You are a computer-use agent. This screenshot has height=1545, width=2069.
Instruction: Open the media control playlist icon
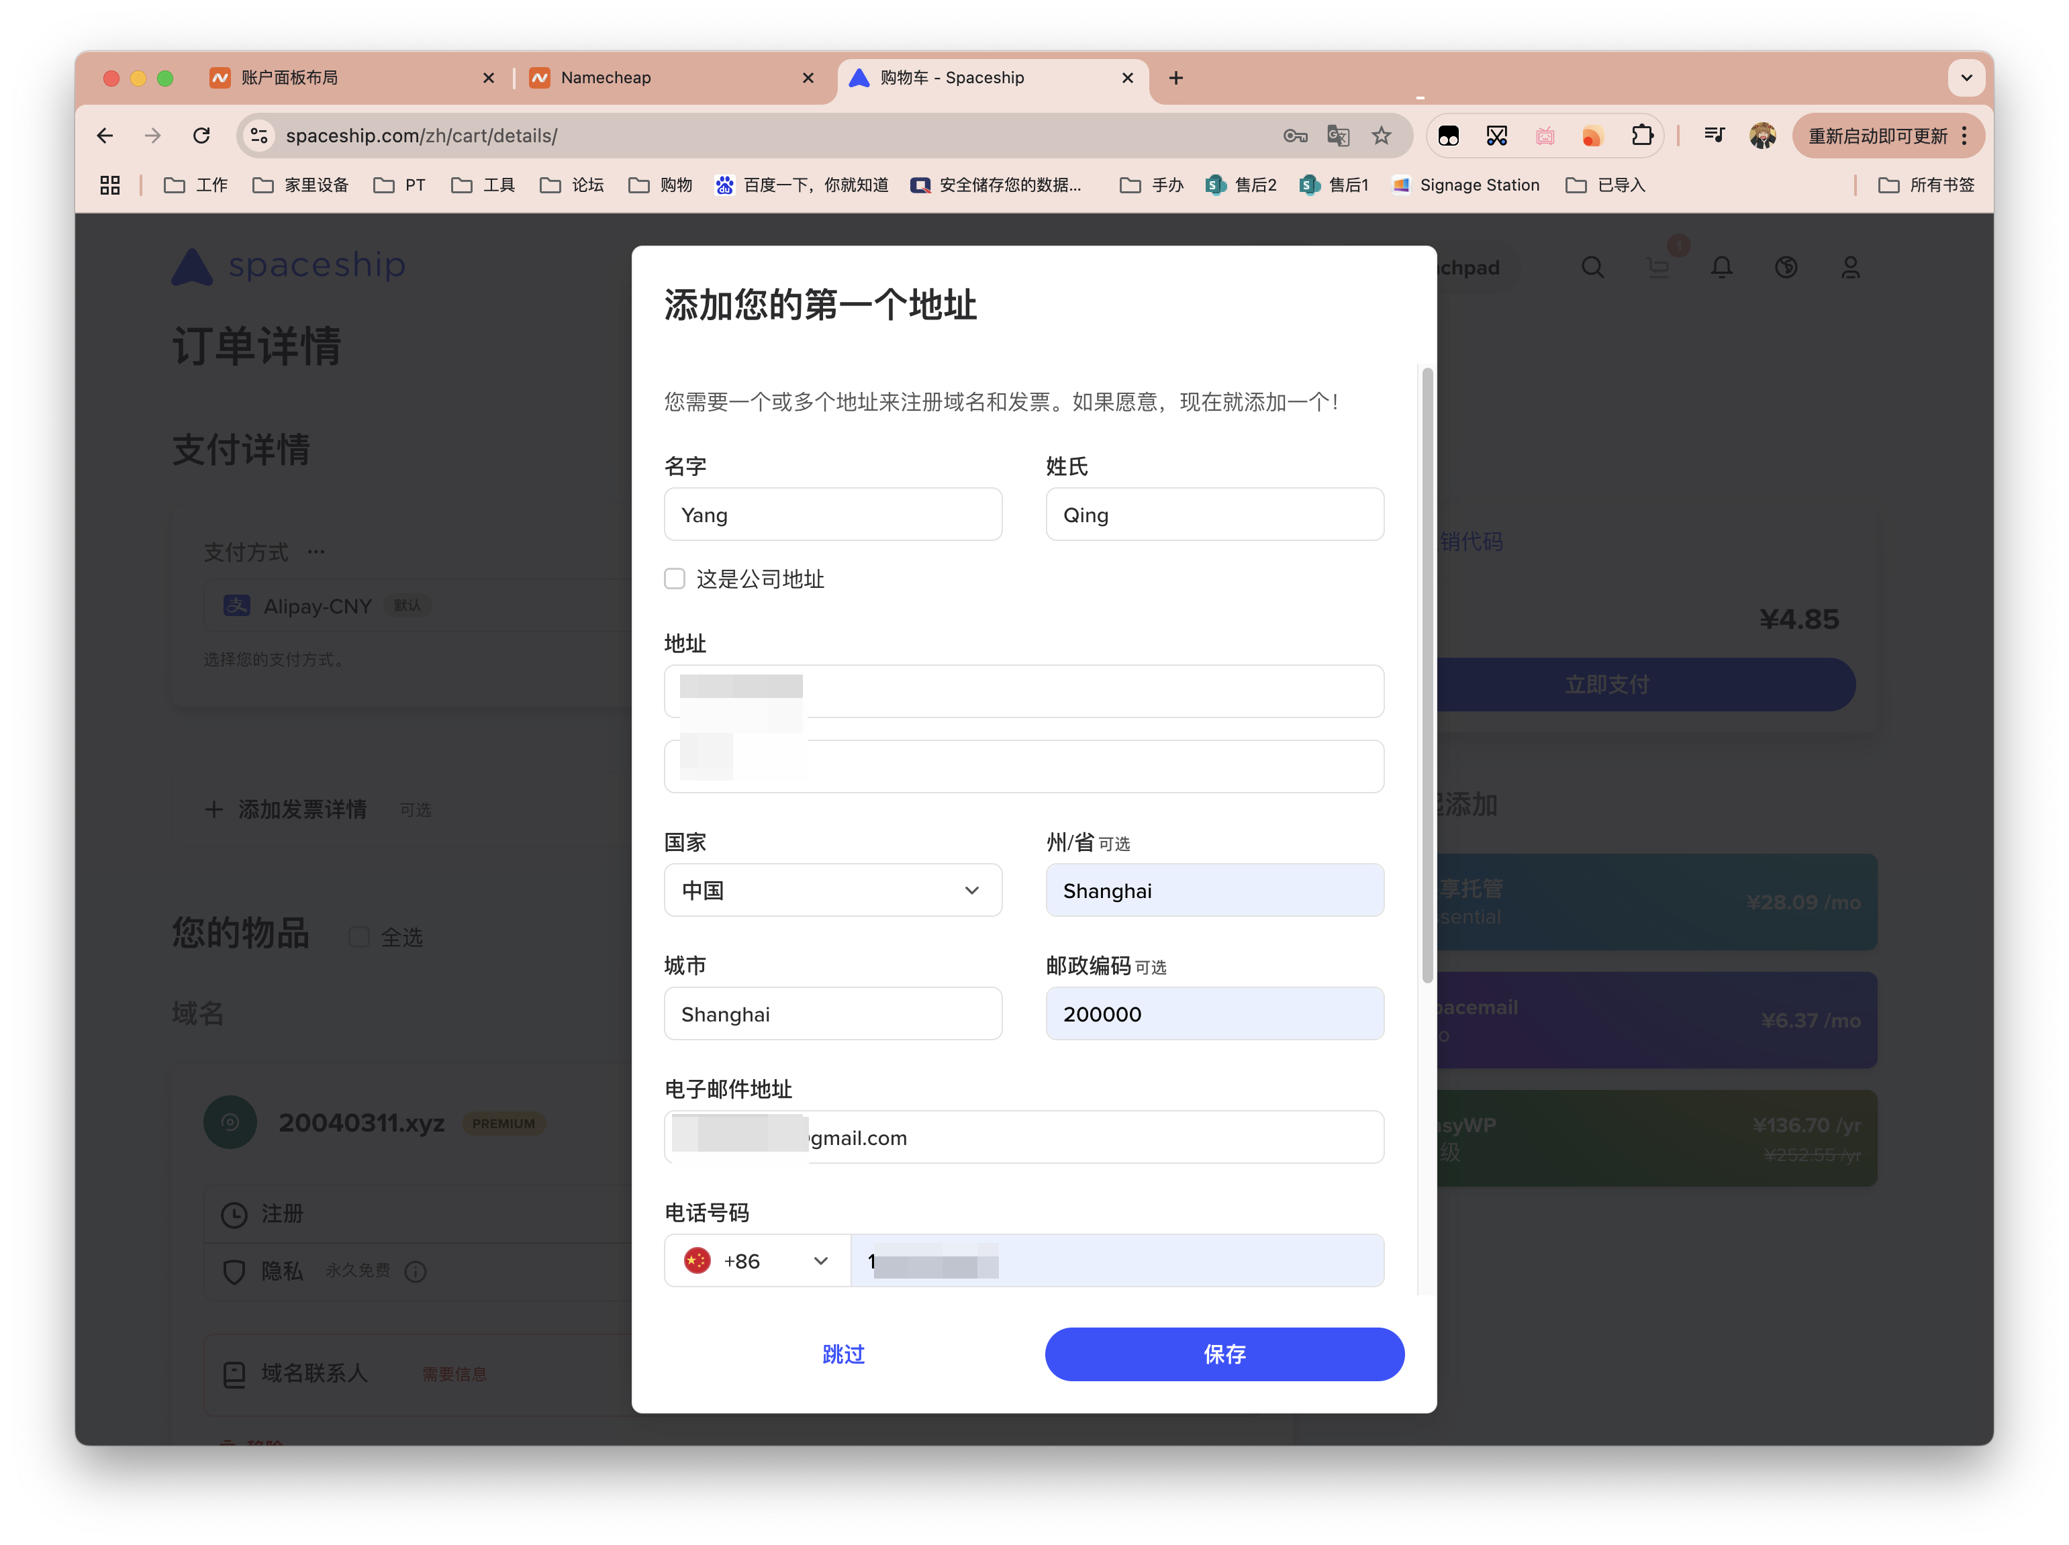pyautogui.click(x=1714, y=136)
